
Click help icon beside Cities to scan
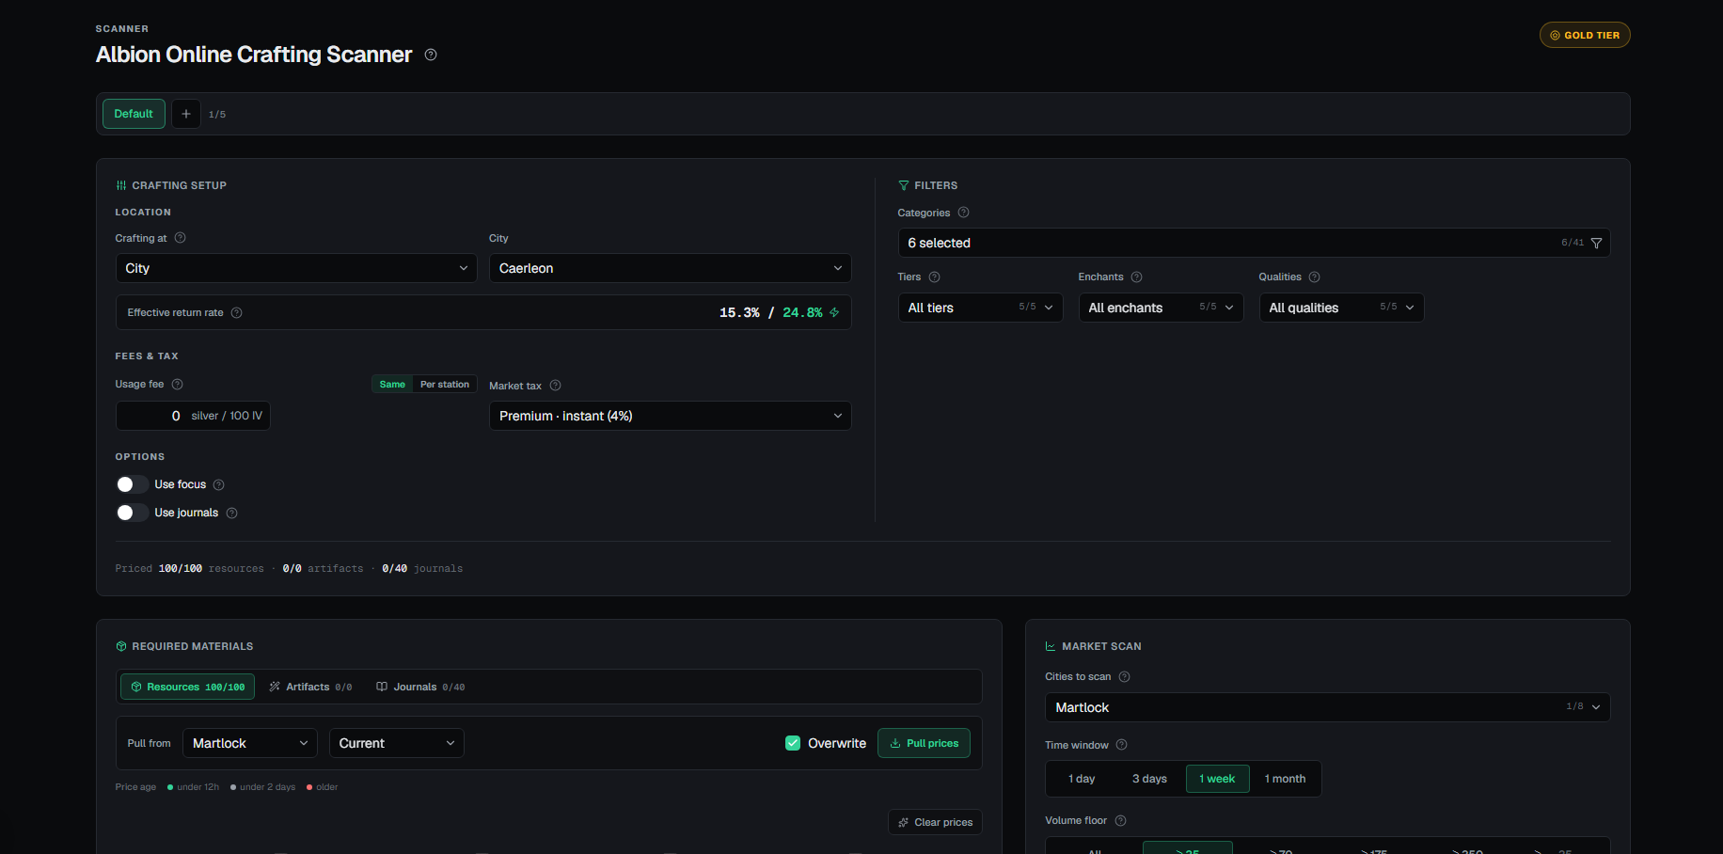point(1125,677)
